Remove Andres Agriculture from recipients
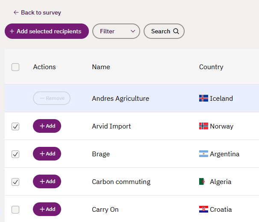The width and height of the screenshot is (259, 222). 52,98
